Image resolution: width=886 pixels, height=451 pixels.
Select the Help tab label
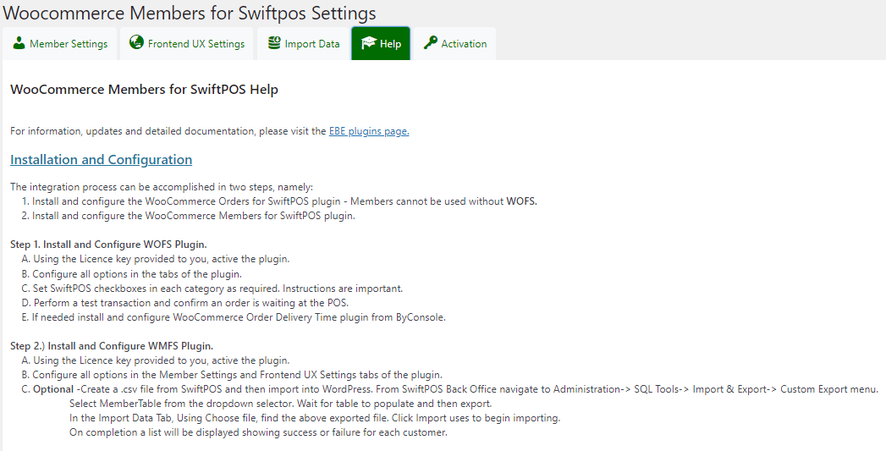point(390,44)
